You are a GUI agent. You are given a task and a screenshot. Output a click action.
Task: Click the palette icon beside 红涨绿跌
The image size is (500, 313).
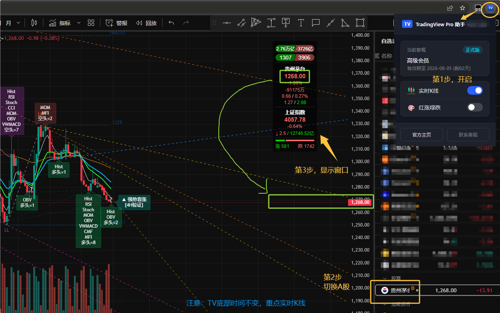[411, 107]
